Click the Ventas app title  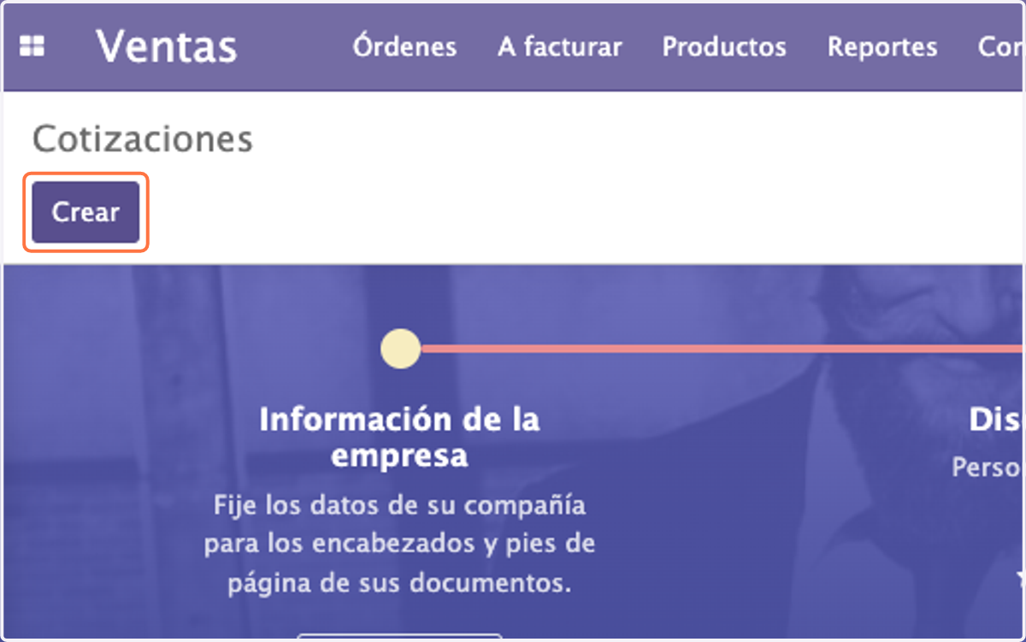coord(166,46)
